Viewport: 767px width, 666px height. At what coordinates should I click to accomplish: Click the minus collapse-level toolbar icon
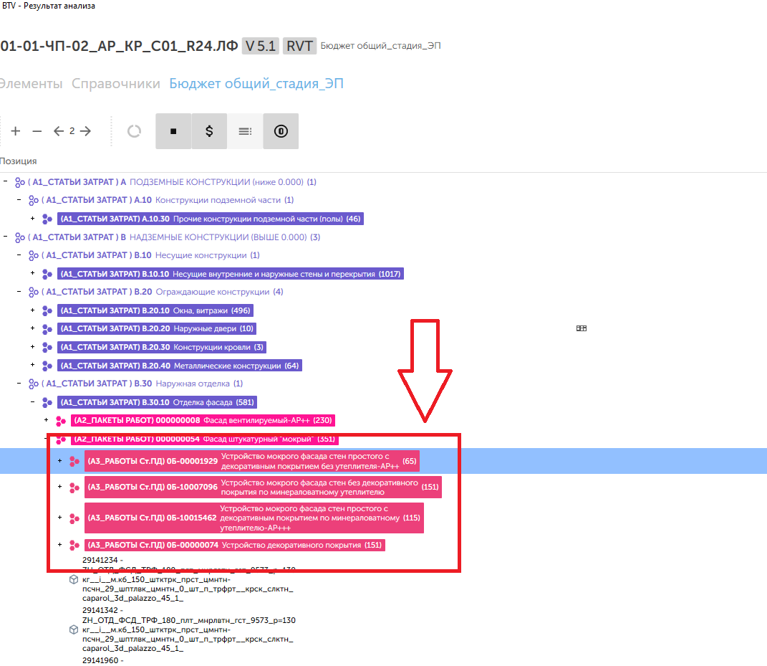(37, 131)
